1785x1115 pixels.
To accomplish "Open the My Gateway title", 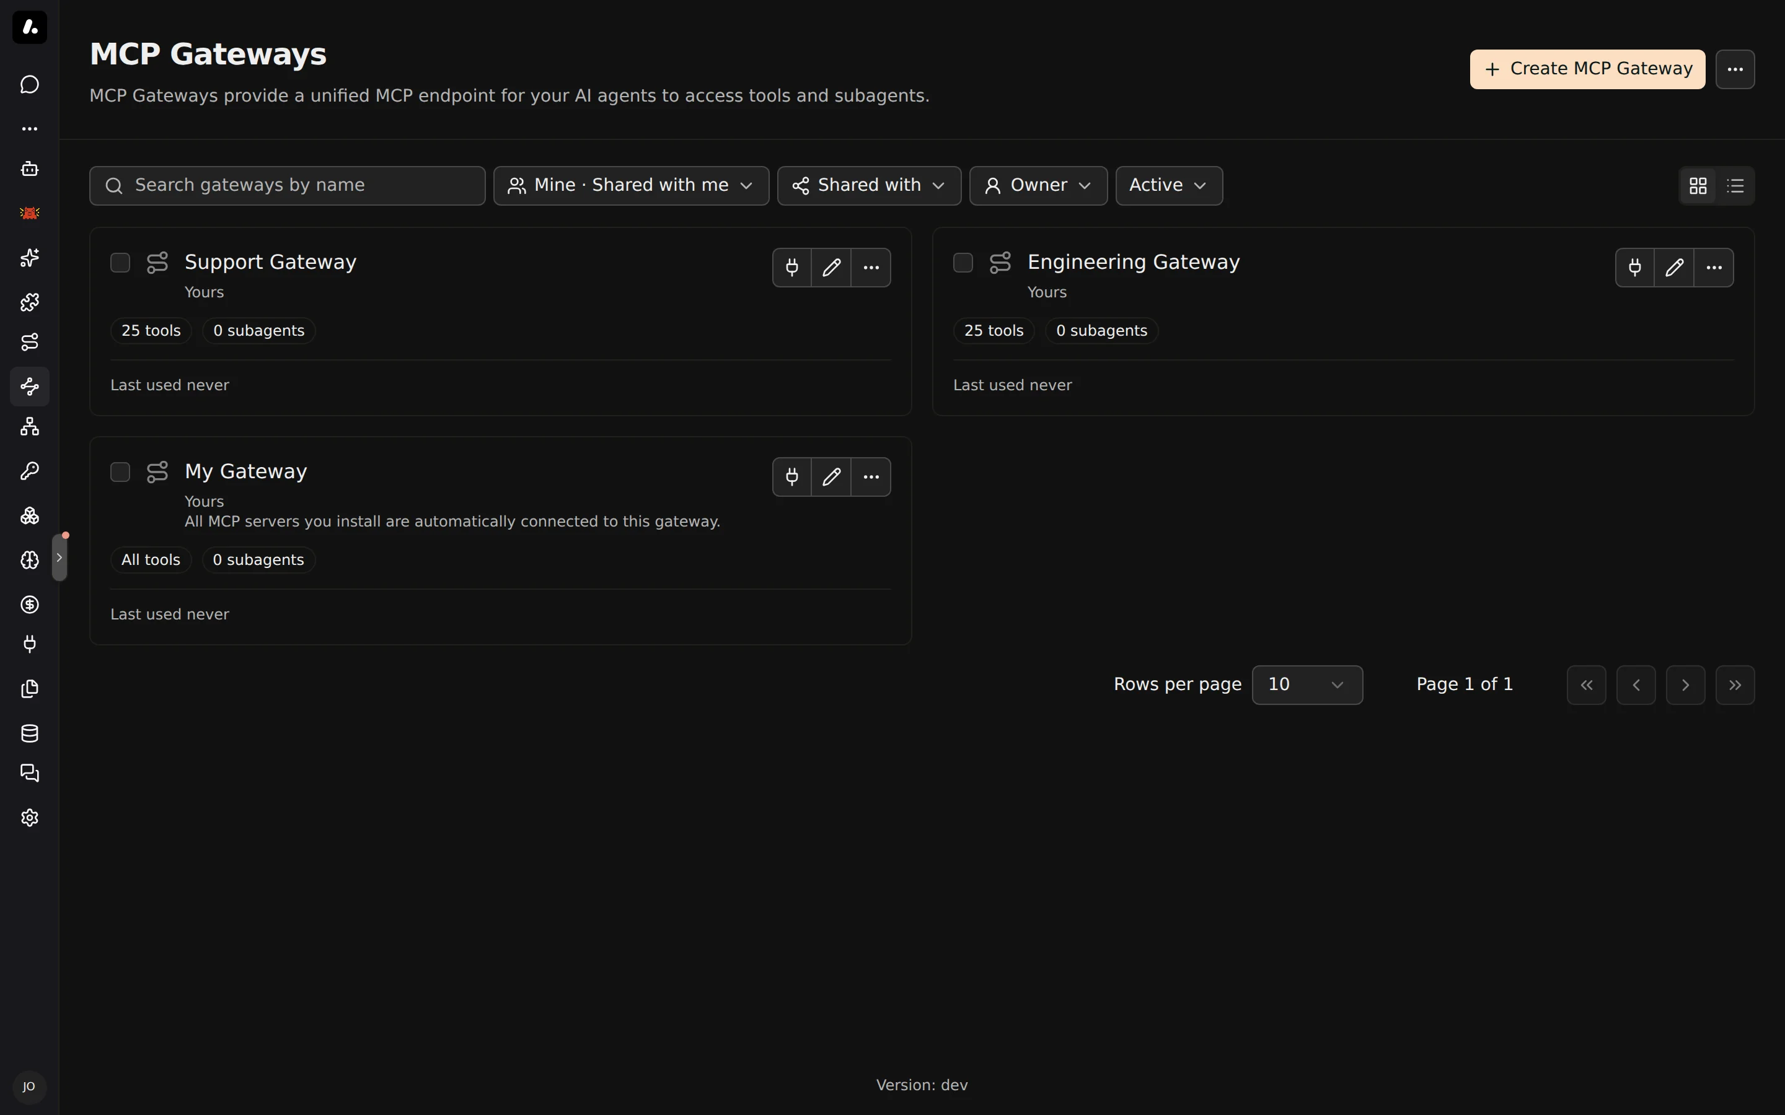I will (x=245, y=471).
